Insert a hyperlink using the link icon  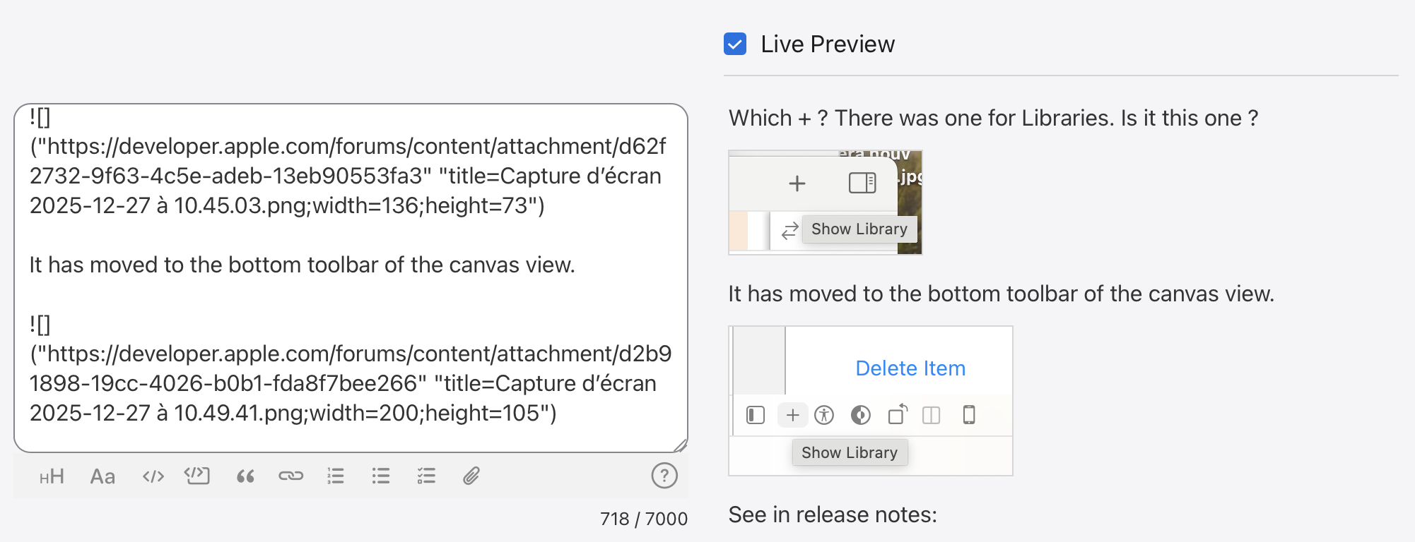point(290,476)
